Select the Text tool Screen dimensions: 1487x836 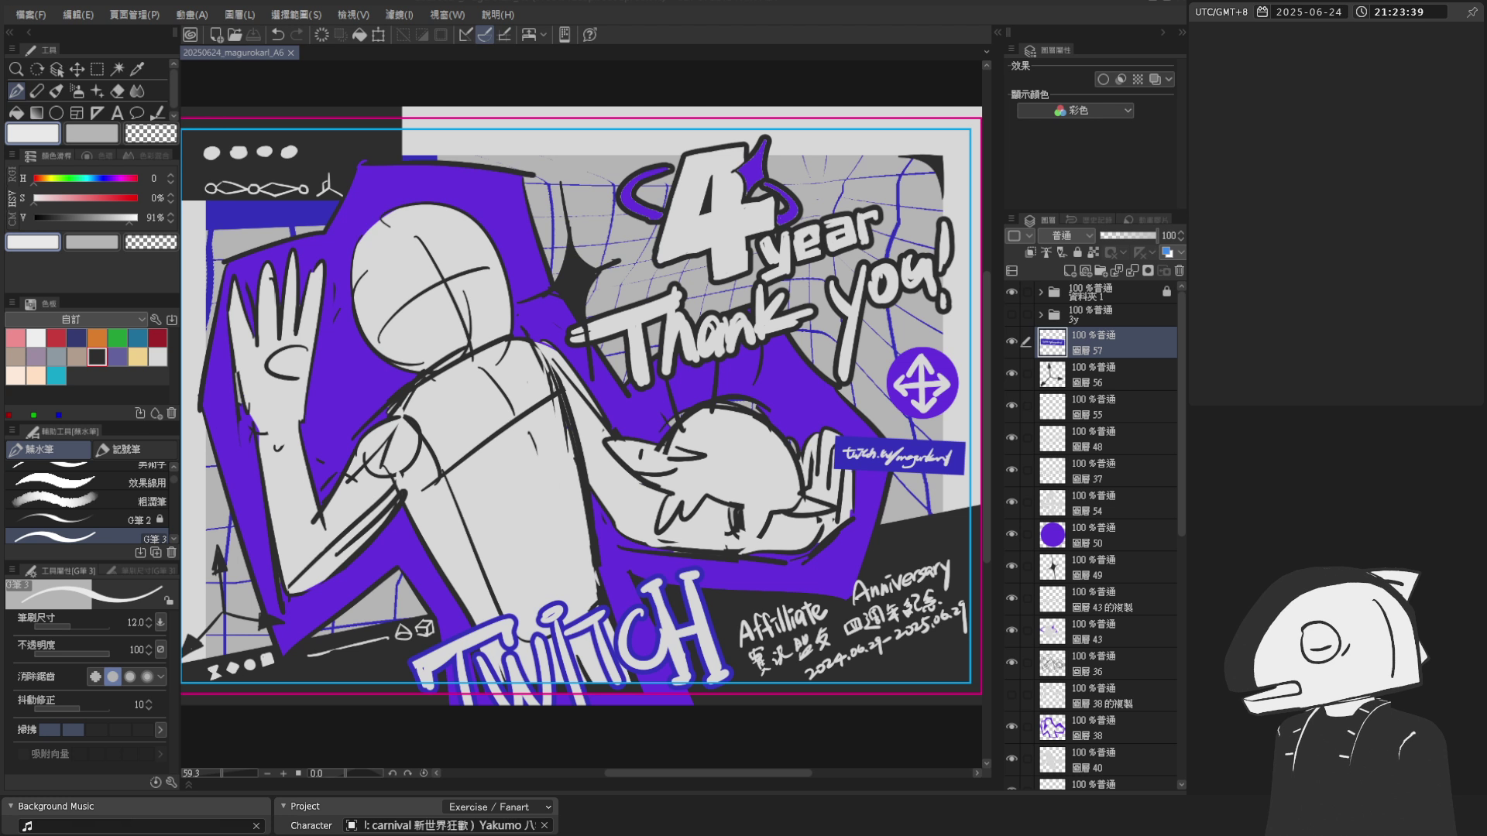pyautogui.click(x=117, y=113)
